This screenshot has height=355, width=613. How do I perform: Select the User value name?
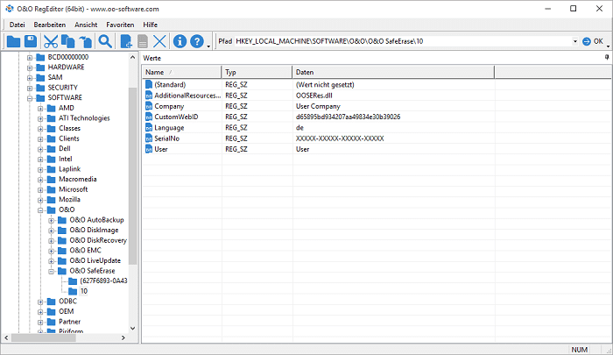(x=160, y=149)
